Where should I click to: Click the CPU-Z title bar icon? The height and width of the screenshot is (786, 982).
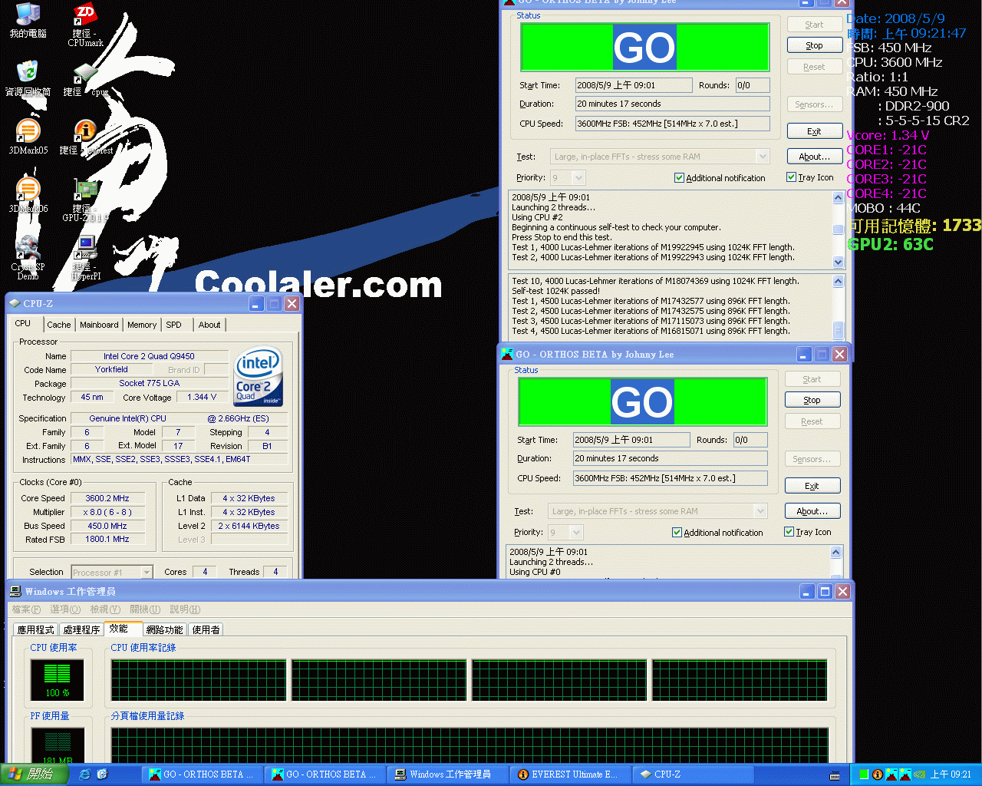click(15, 303)
